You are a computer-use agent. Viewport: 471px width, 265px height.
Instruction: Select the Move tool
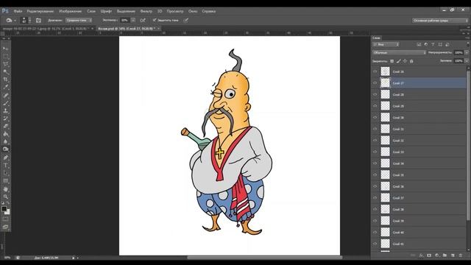pyautogui.click(x=5, y=49)
